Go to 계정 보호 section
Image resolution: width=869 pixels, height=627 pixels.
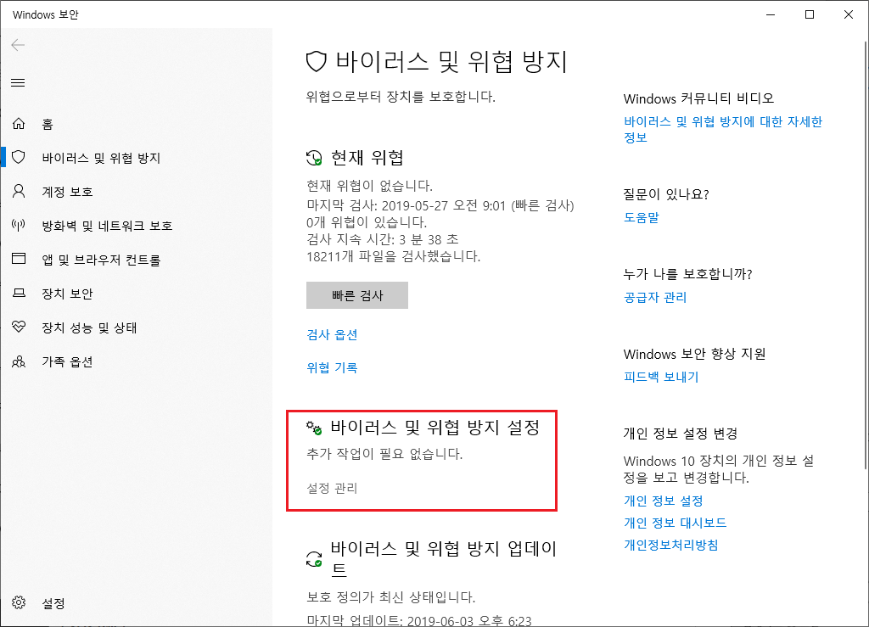tap(67, 192)
